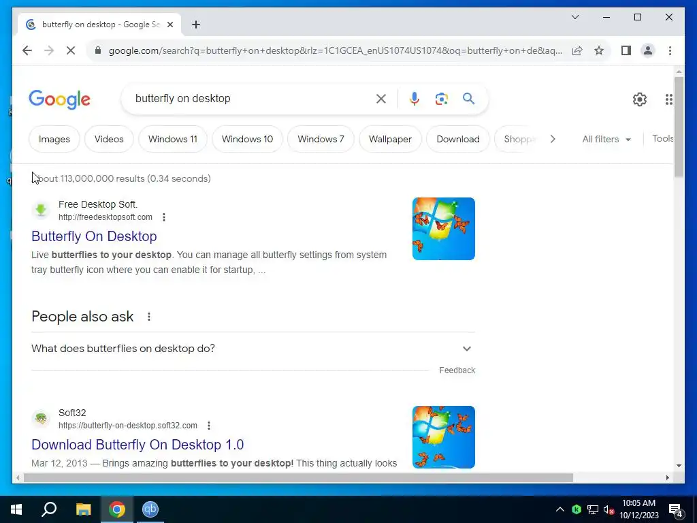This screenshot has width=697, height=523.
Task: Click the vertical scrollbar thumb
Action: (x=679, y=127)
